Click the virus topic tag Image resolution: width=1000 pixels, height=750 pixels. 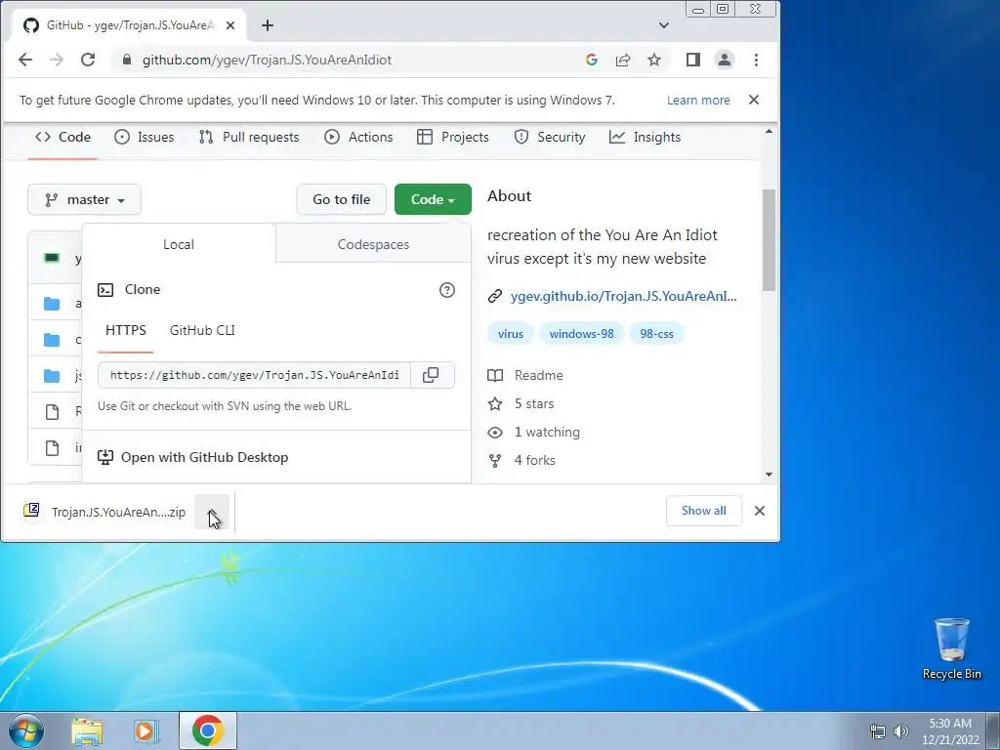pos(510,334)
